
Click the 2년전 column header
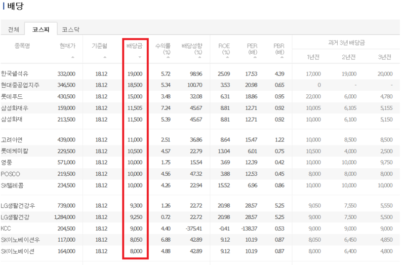(349, 57)
